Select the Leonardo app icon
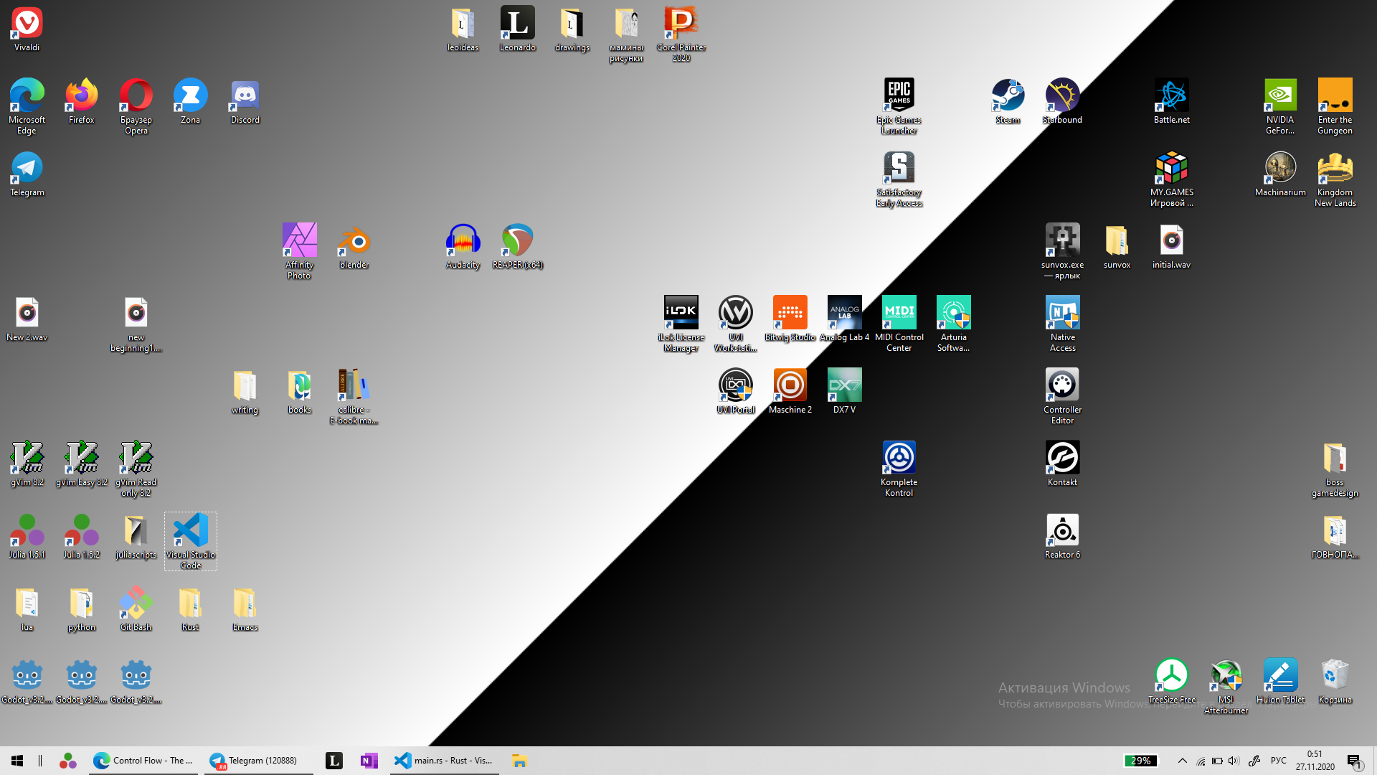This screenshot has width=1377, height=775. (x=518, y=29)
